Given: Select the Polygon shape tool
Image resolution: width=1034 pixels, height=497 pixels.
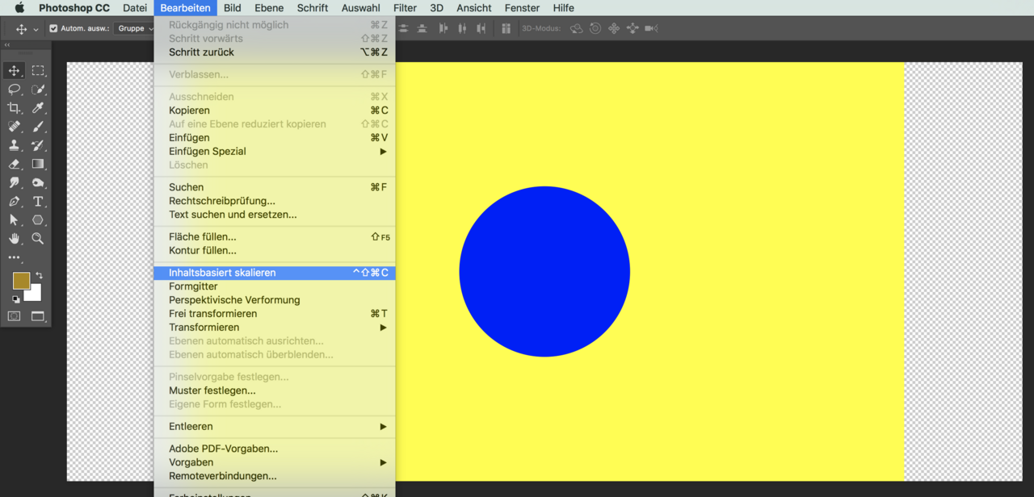Looking at the screenshot, I should 38,220.
